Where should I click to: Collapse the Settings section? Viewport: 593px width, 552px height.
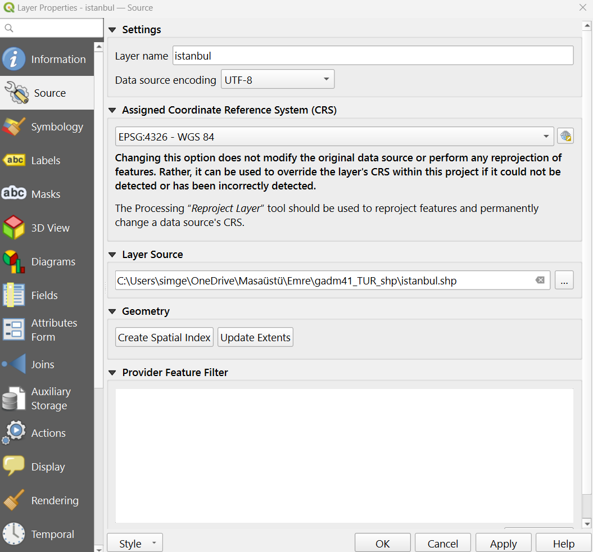(x=112, y=30)
